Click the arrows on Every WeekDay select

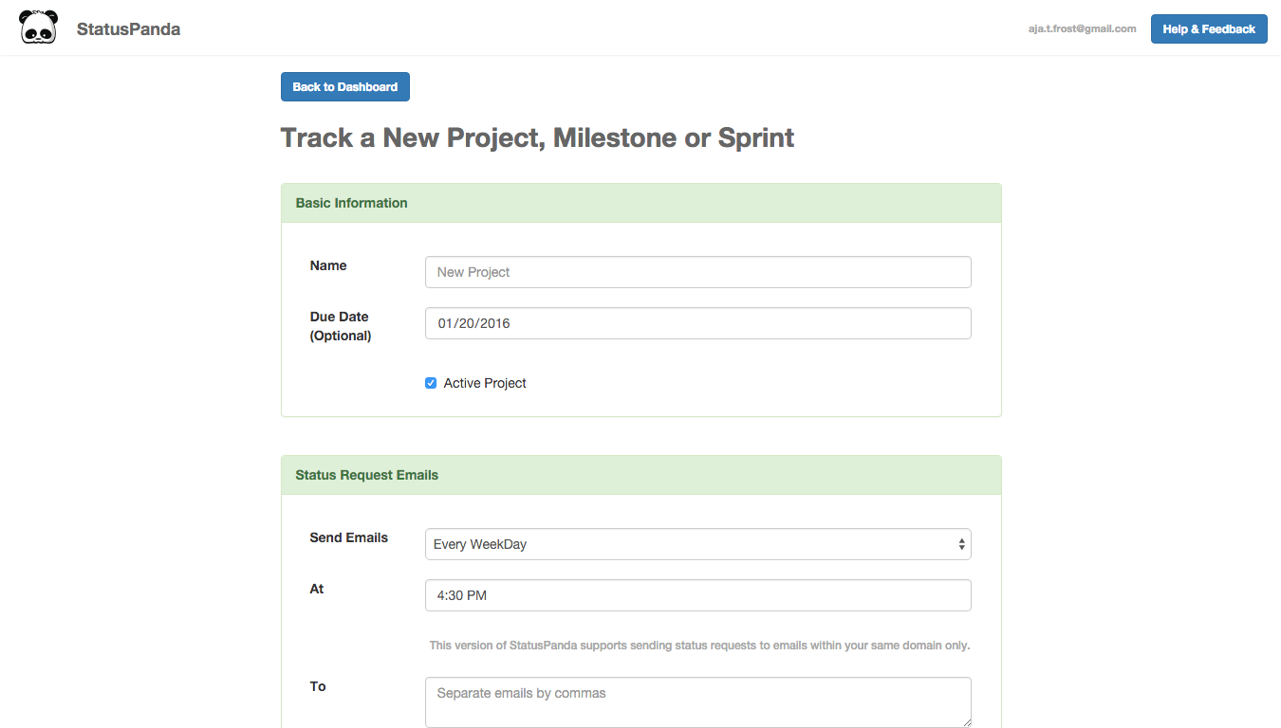coord(961,544)
